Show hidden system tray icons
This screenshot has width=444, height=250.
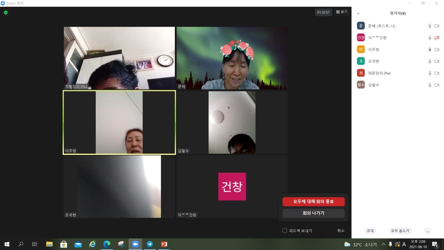pyautogui.click(x=383, y=244)
